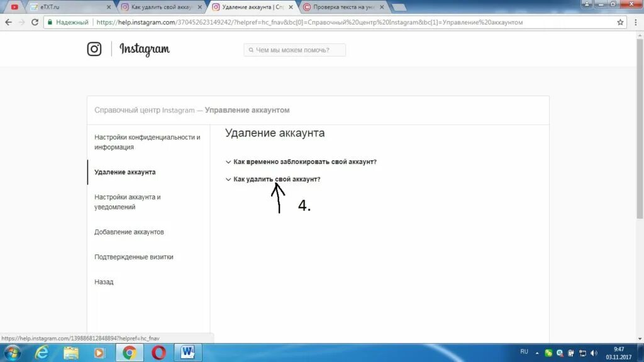The image size is (644, 362).
Task: Click the scrollbar down arrow
Action: coord(640,339)
